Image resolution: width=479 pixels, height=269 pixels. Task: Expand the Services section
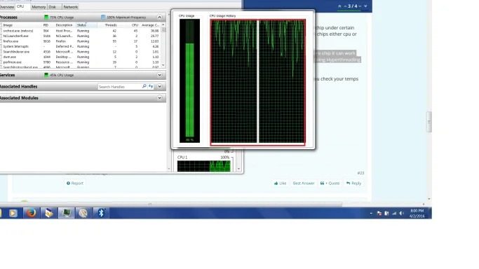[x=159, y=75]
